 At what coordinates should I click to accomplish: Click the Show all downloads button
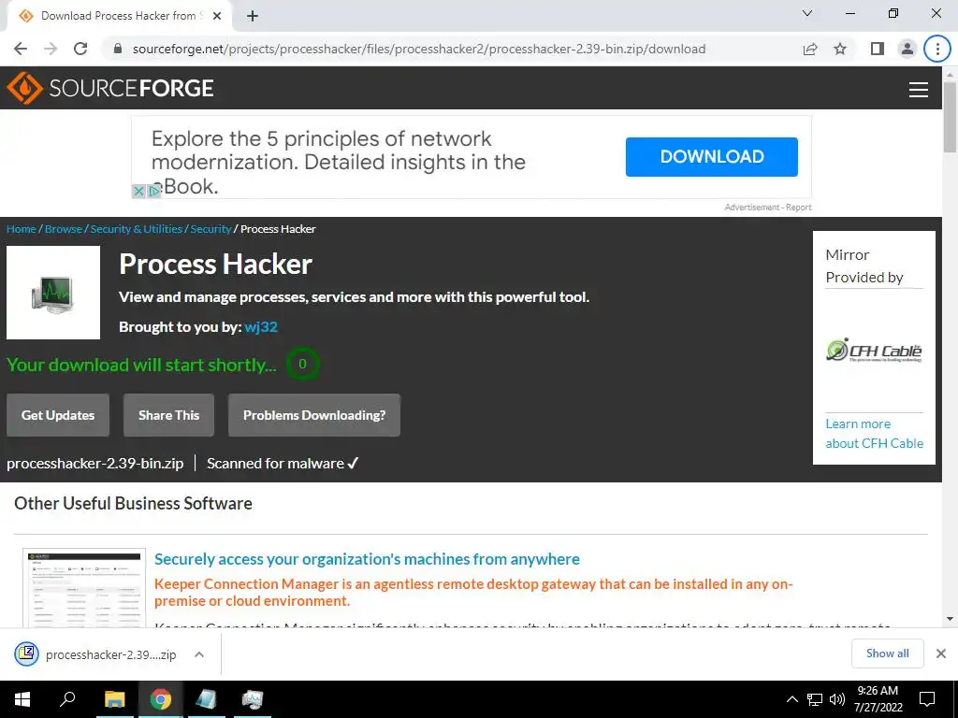[887, 653]
